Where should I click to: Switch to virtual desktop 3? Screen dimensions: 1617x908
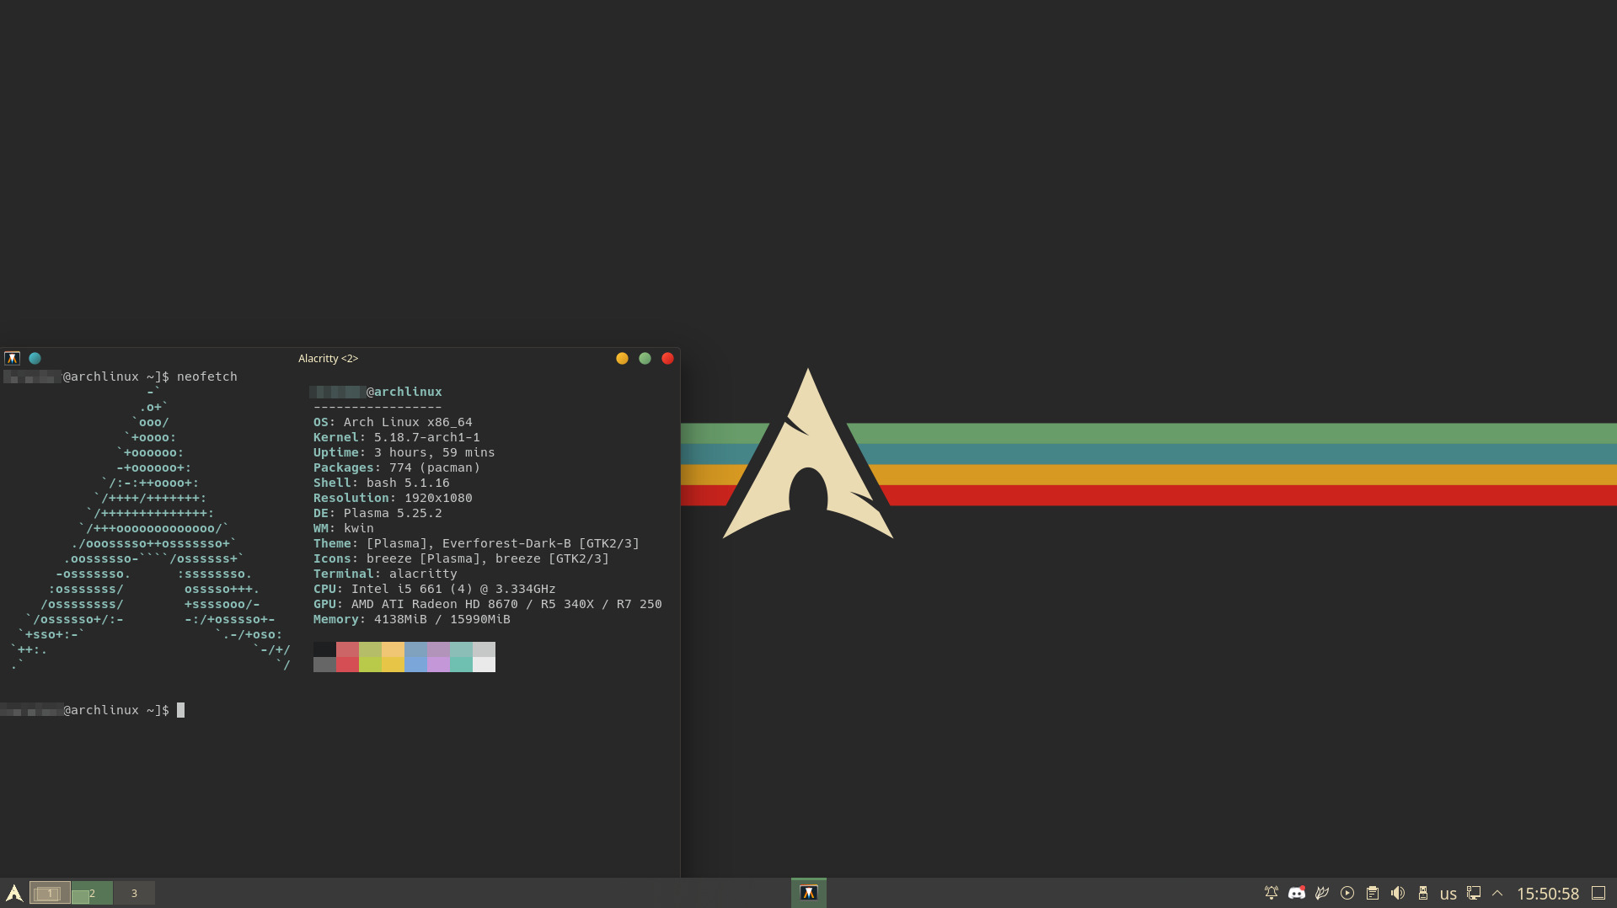(134, 893)
